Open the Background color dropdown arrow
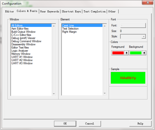The image size is (155, 130). [x=144, y=53]
